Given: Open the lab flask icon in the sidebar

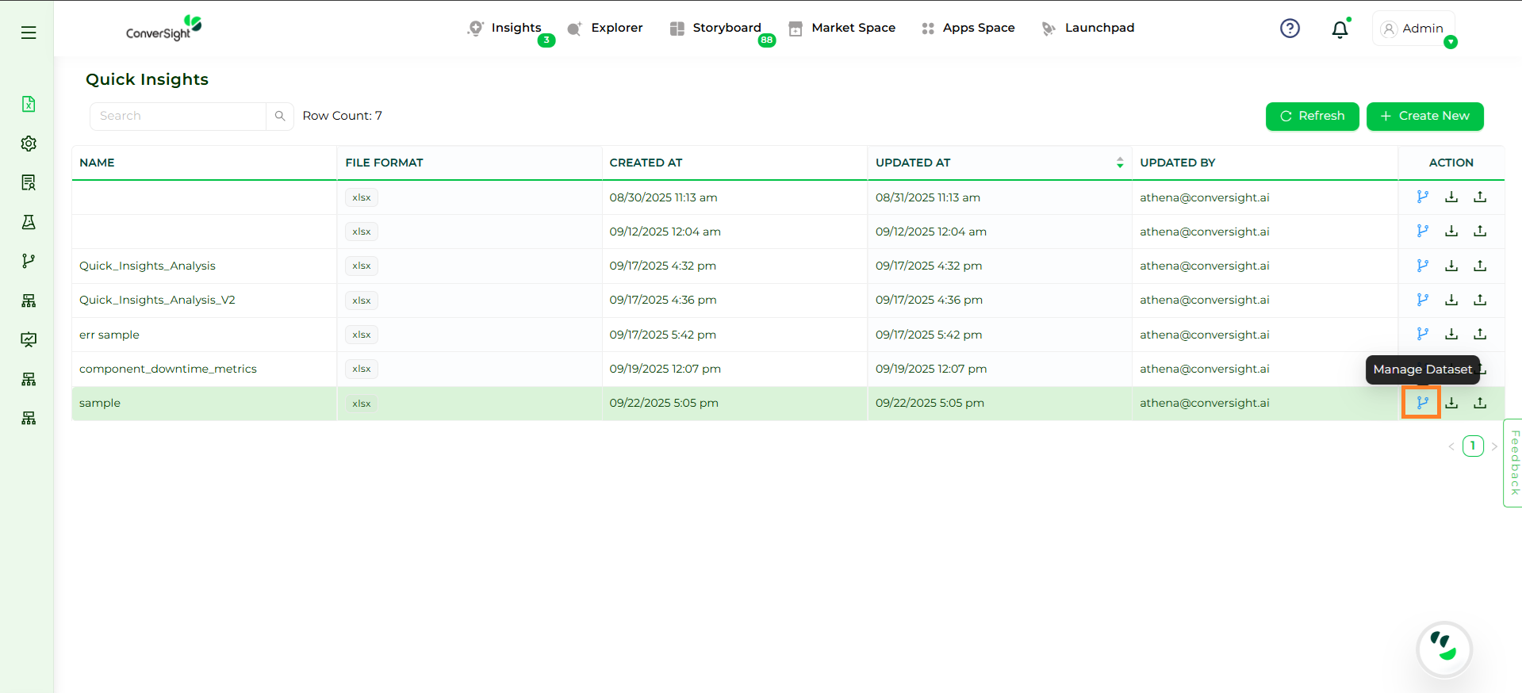Looking at the screenshot, I should (29, 222).
